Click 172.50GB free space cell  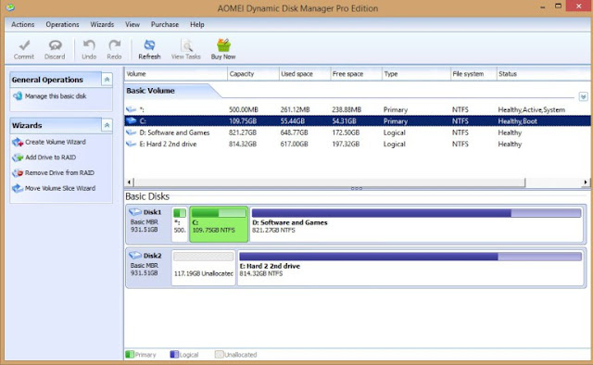point(346,132)
